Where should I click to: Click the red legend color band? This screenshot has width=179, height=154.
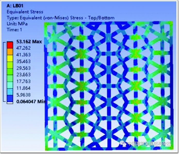click(x=10, y=45)
